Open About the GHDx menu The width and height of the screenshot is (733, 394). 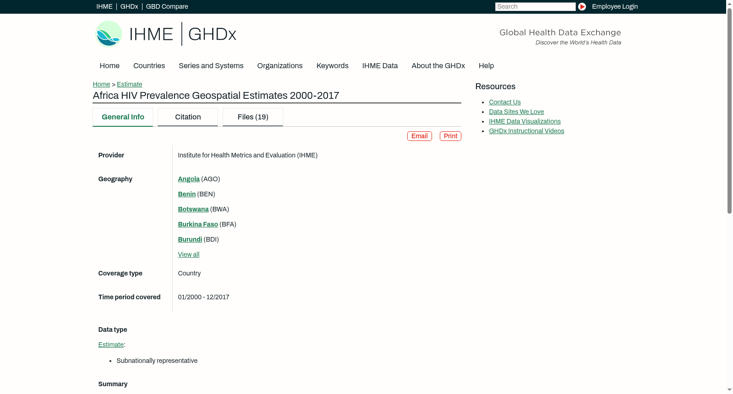pyautogui.click(x=438, y=66)
